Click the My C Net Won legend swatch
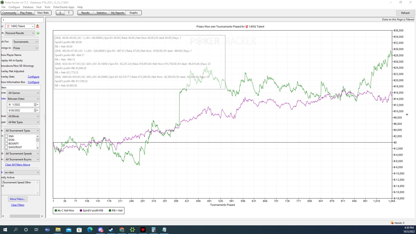This screenshot has height=234, width=416. click(56, 210)
